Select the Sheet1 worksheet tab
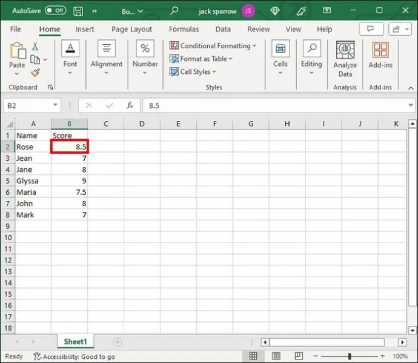Screen dimensions: 418x363 click(x=76, y=342)
